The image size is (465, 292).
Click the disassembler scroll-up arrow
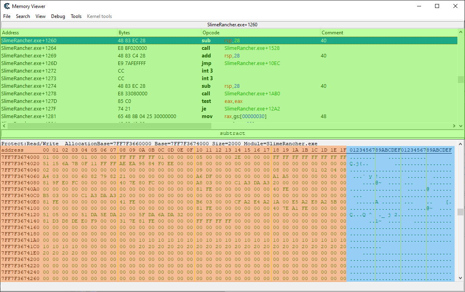[461, 33]
